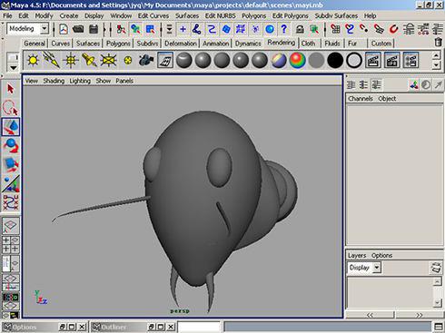445x333 pixels.
Task: Click the layer editor previous arrows button
Action: pyautogui.click(x=370, y=315)
